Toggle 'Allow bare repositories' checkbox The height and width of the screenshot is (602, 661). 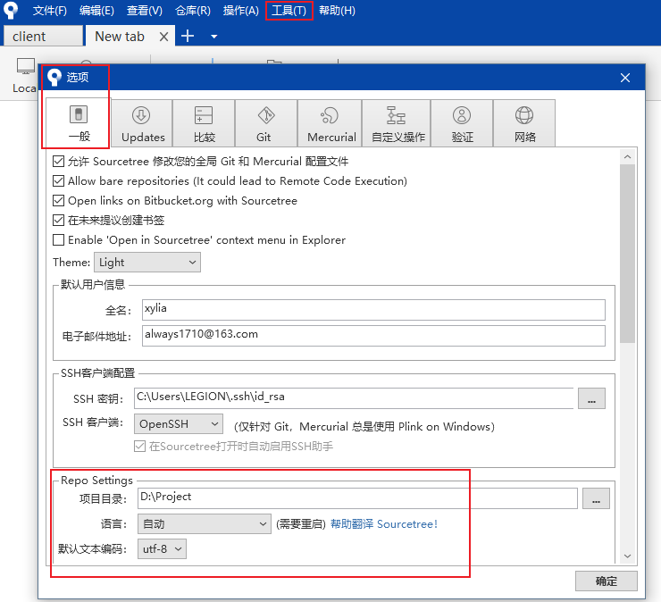(59, 181)
